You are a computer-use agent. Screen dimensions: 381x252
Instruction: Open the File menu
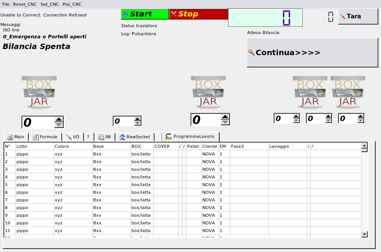pos(6,4)
